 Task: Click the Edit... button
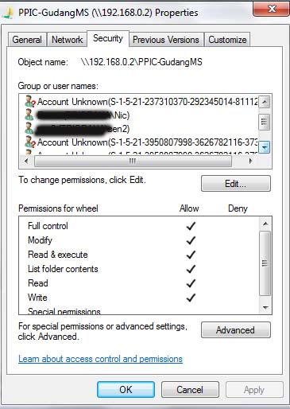point(236,183)
